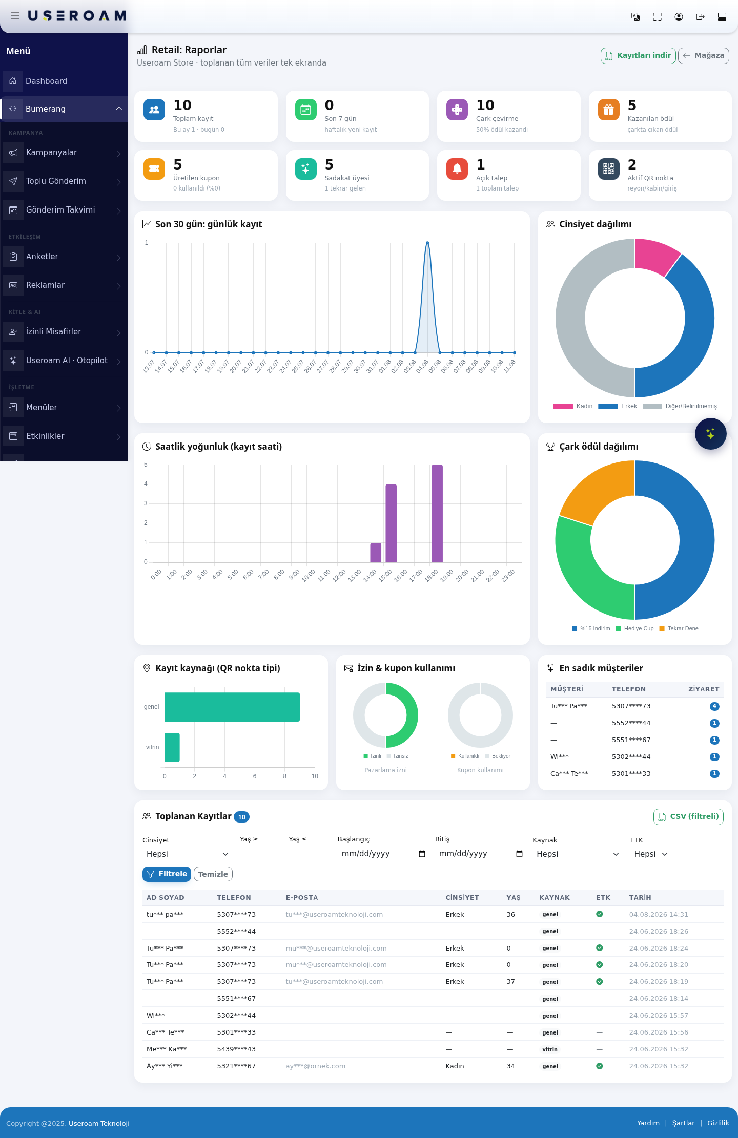This screenshot has width=738, height=1138.
Task: Toggle Diğer/Belirtilmemiş legend entry
Action: (680, 406)
